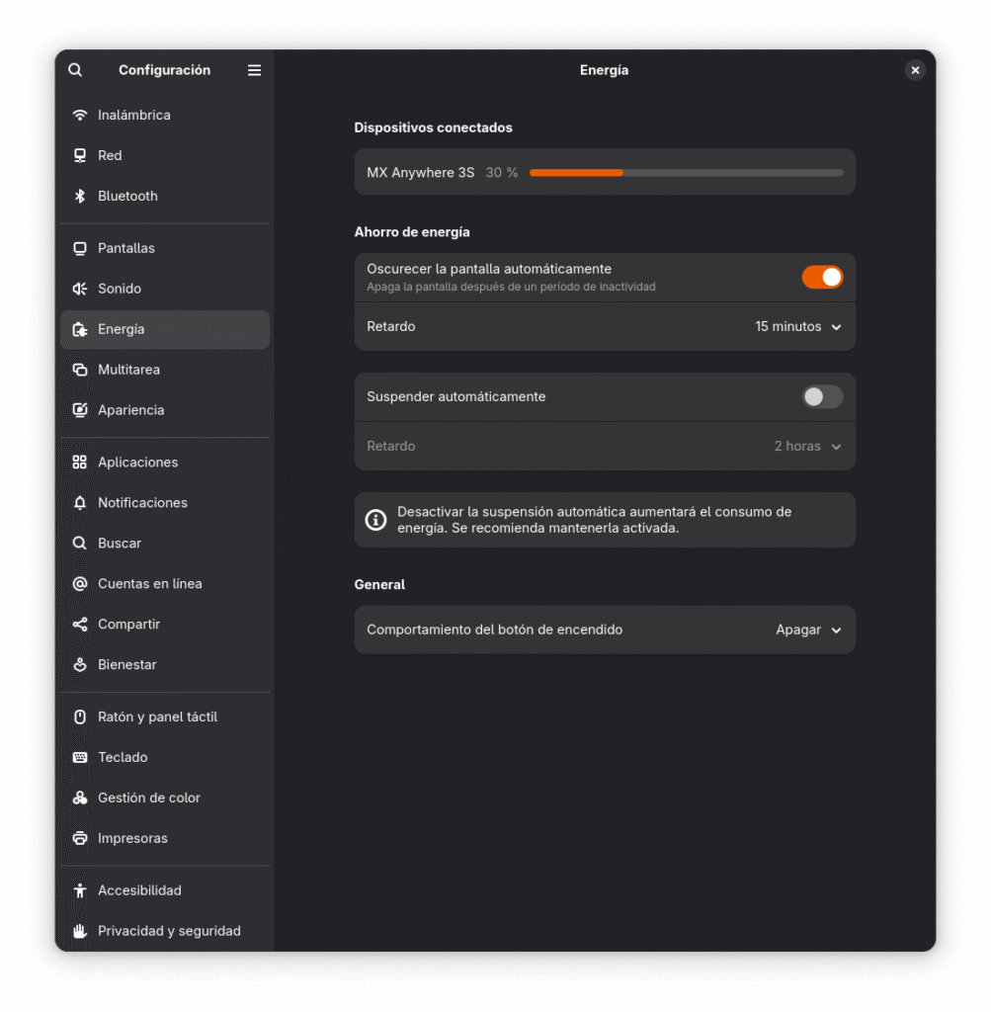Click the info icon in the suspension warning

pos(375,521)
